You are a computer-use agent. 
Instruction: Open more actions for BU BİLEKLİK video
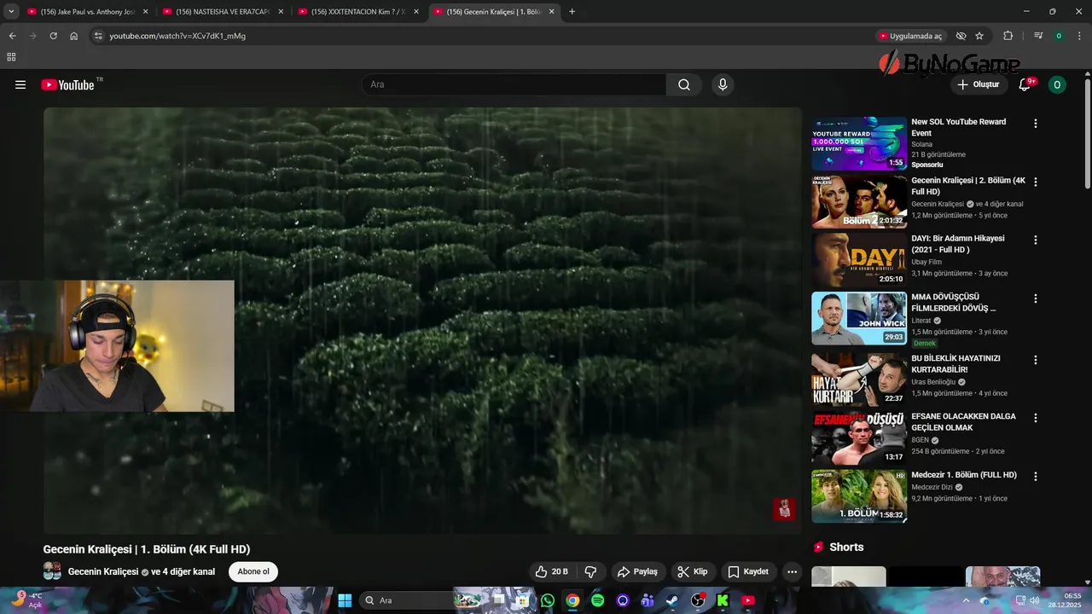tap(1036, 361)
